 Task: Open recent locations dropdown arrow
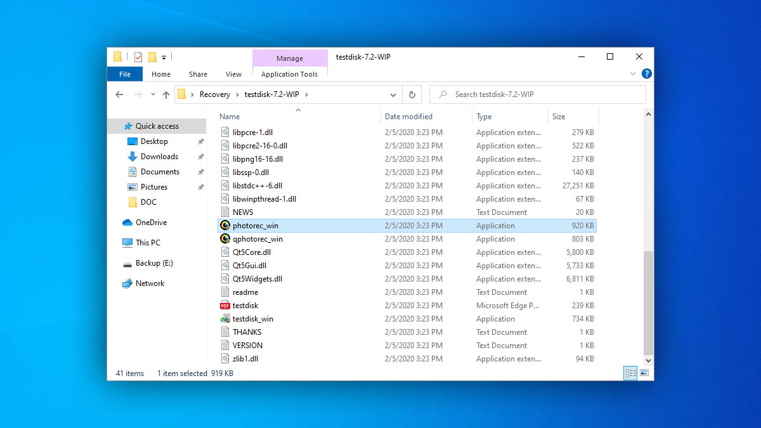pos(153,95)
